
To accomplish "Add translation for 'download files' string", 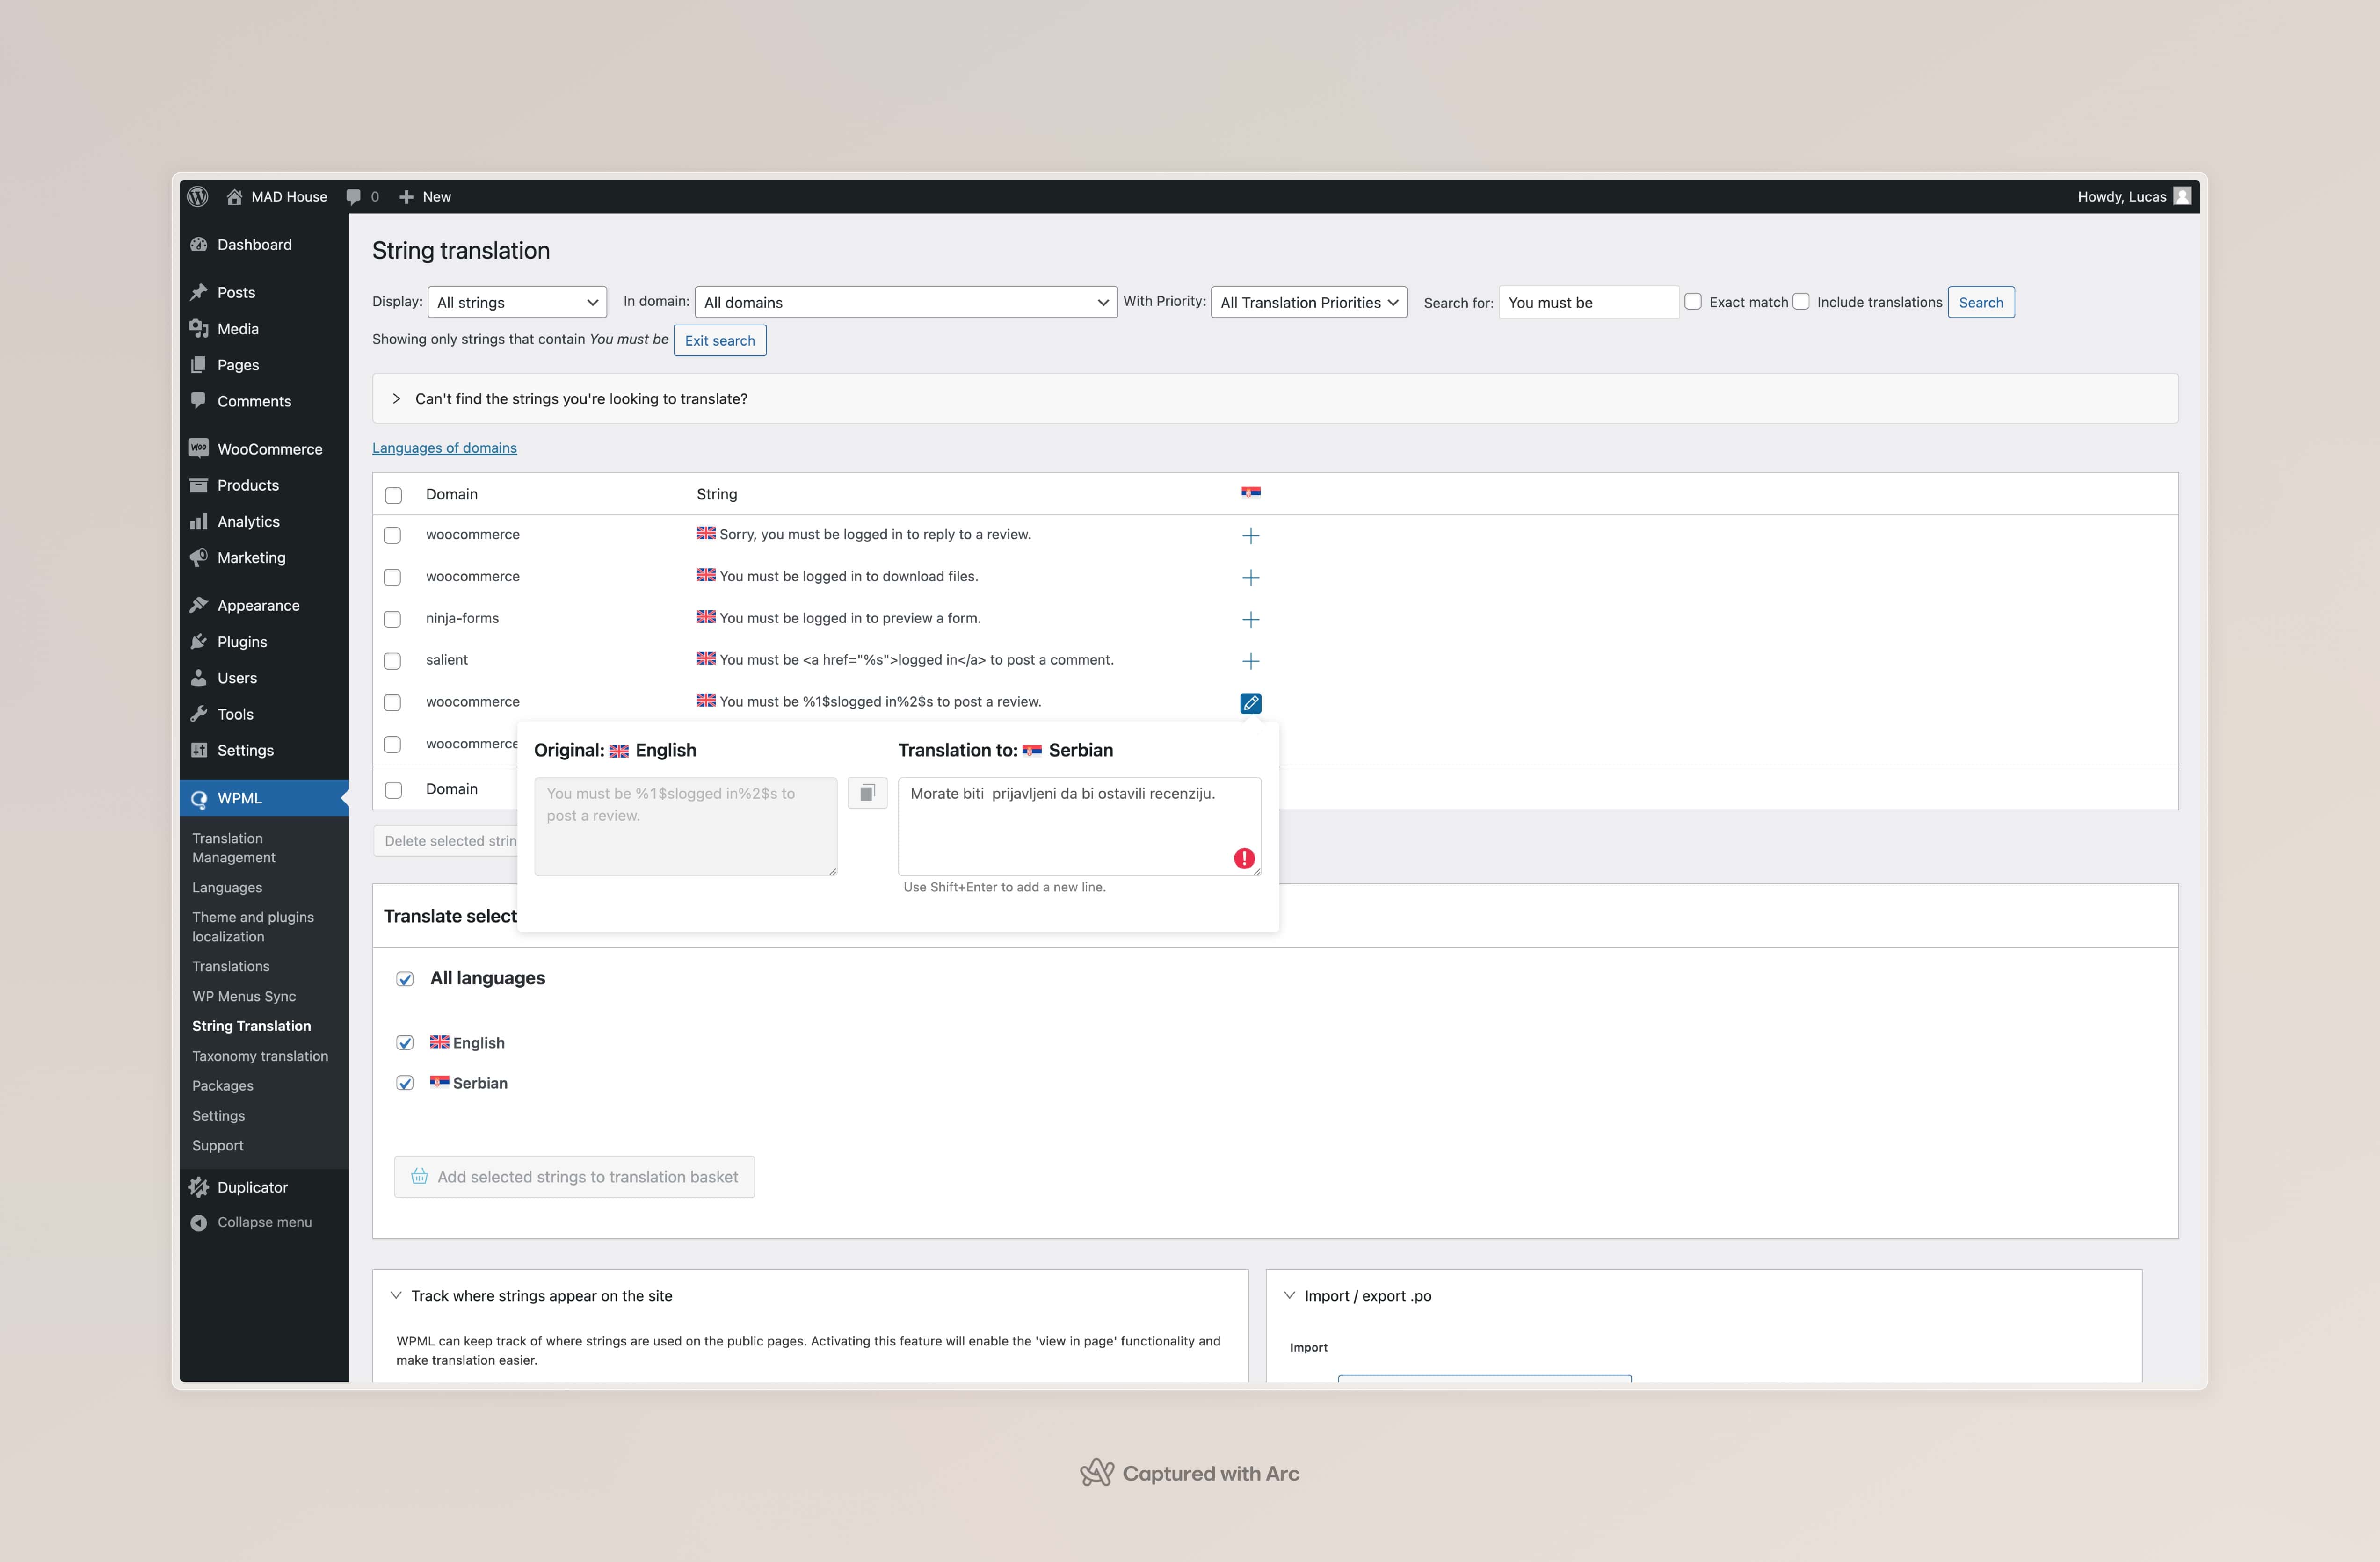I will click(x=1250, y=578).
